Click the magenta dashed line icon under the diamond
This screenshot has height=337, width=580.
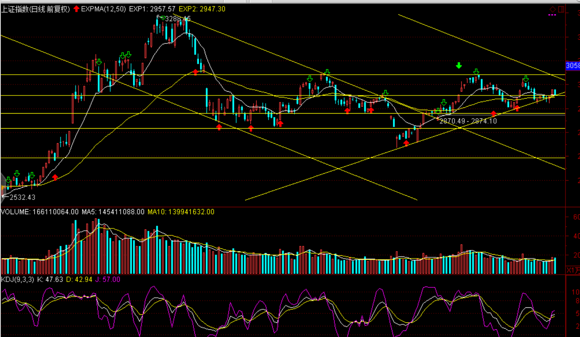point(552,15)
